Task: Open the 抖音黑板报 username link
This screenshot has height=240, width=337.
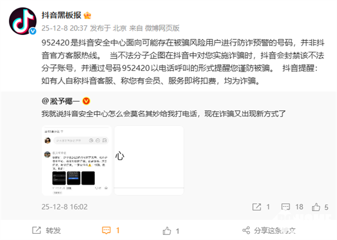Action: [61, 15]
